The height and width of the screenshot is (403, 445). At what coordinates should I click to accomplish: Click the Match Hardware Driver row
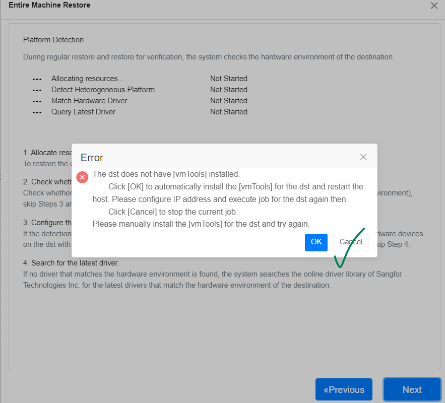[89, 101]
